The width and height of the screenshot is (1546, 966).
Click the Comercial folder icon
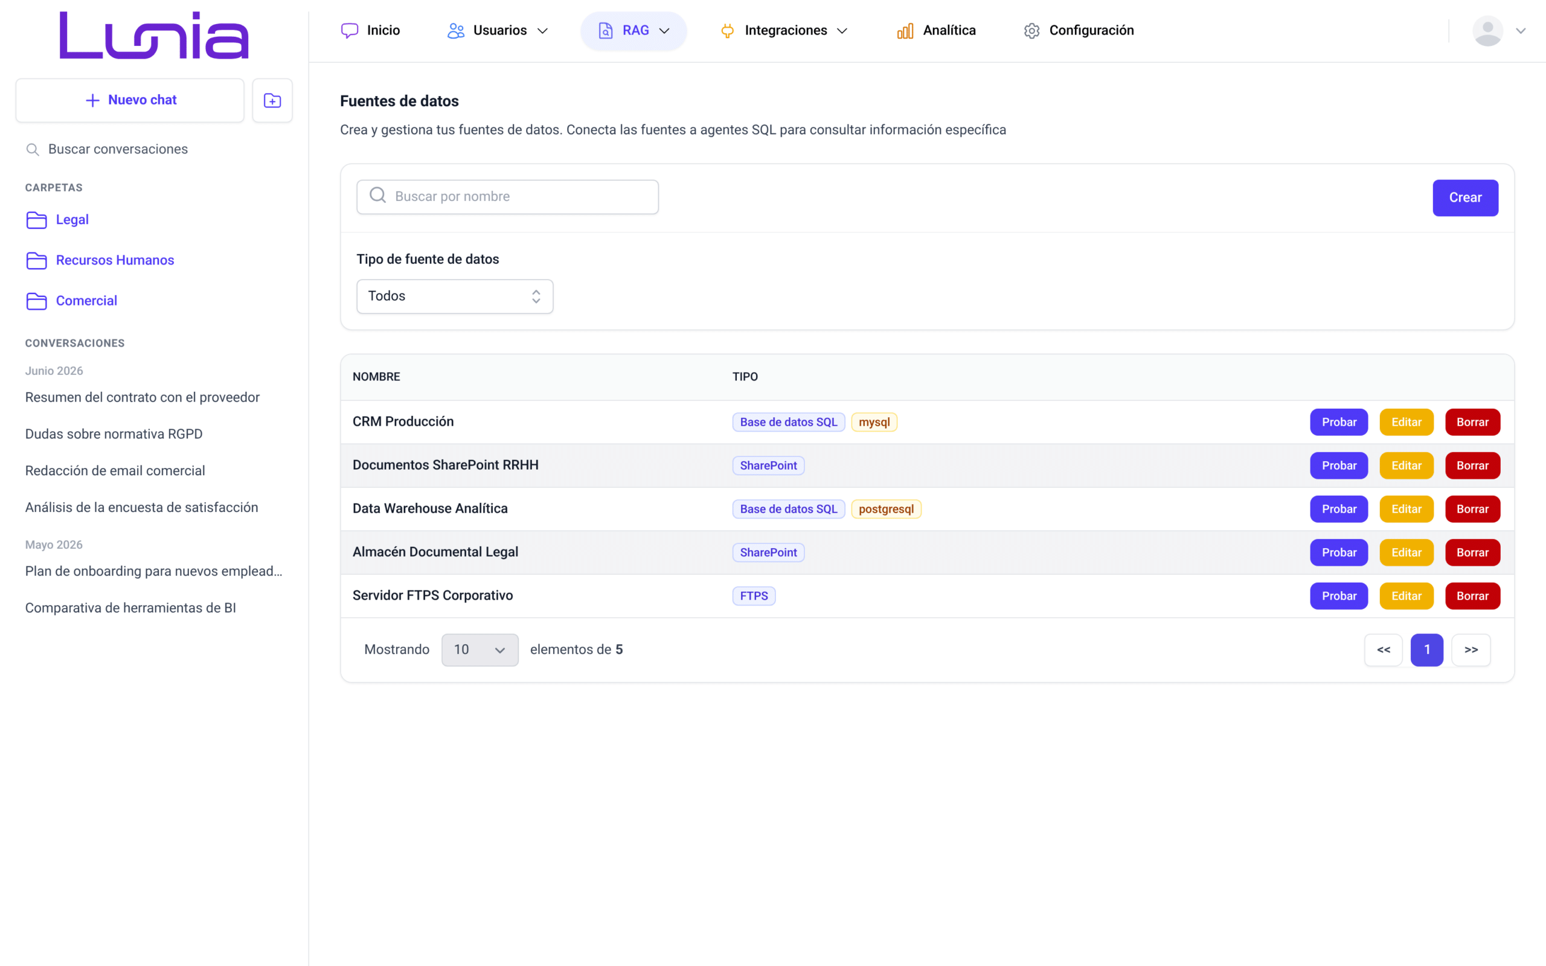click(x=36, y=301)
